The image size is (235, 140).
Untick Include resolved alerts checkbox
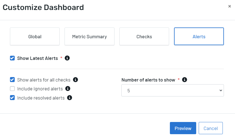click(12, 98)
